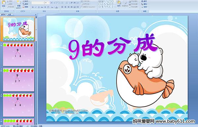Toggle Center text alignment
Image resolution: width=198 pixels, height=127 pixels.
click(65, 7)
